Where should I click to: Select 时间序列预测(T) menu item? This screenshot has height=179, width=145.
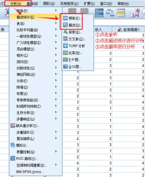point(36,106)
